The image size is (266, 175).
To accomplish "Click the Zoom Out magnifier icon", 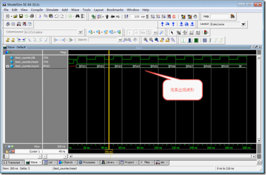I will [151, 40].
